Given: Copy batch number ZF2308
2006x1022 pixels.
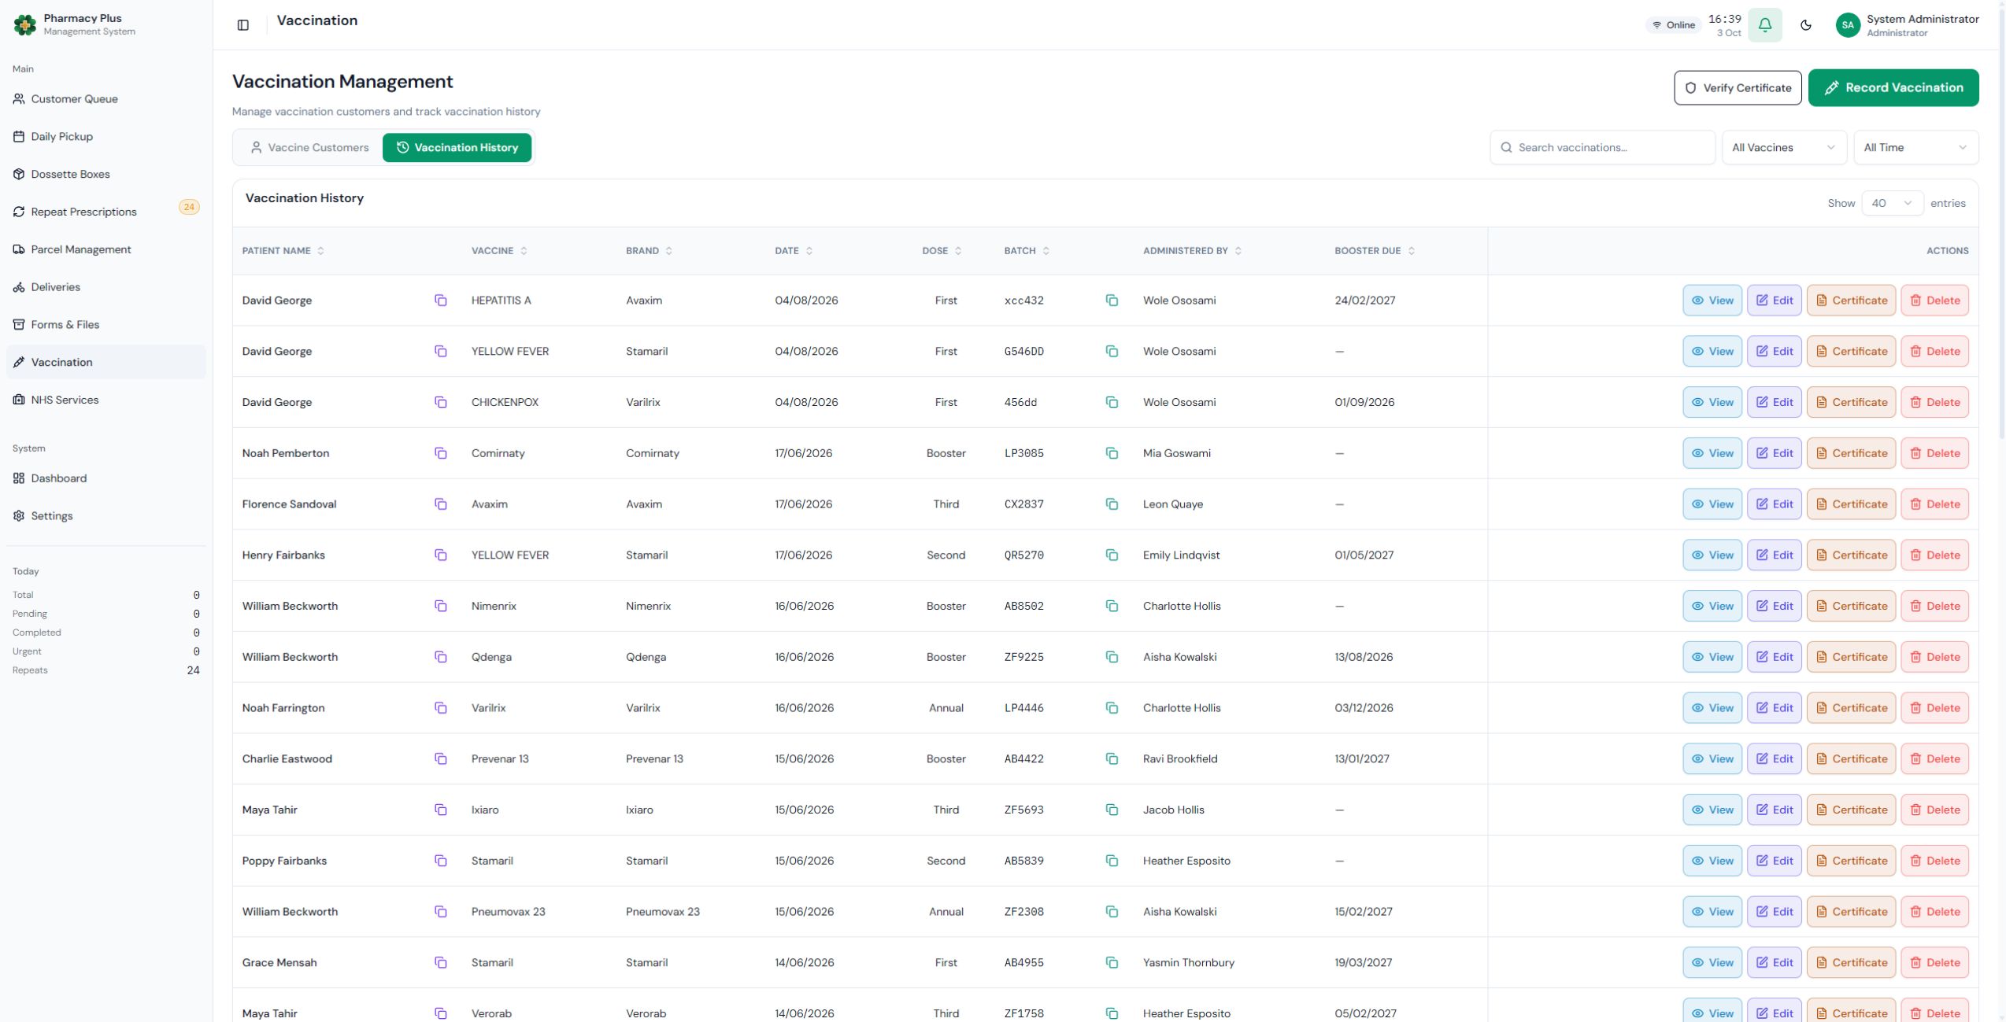Looking at the screenshot, I should [1112, 912].
